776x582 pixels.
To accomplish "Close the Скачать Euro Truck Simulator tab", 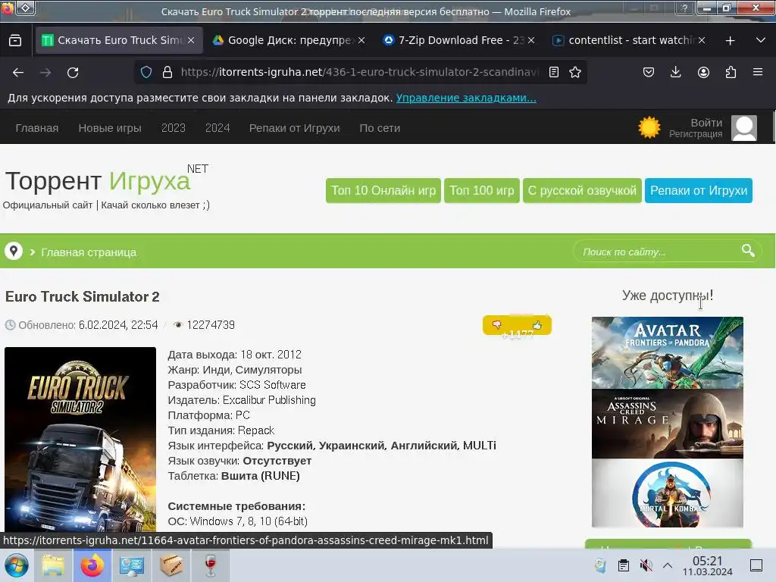I will point(191,40).
